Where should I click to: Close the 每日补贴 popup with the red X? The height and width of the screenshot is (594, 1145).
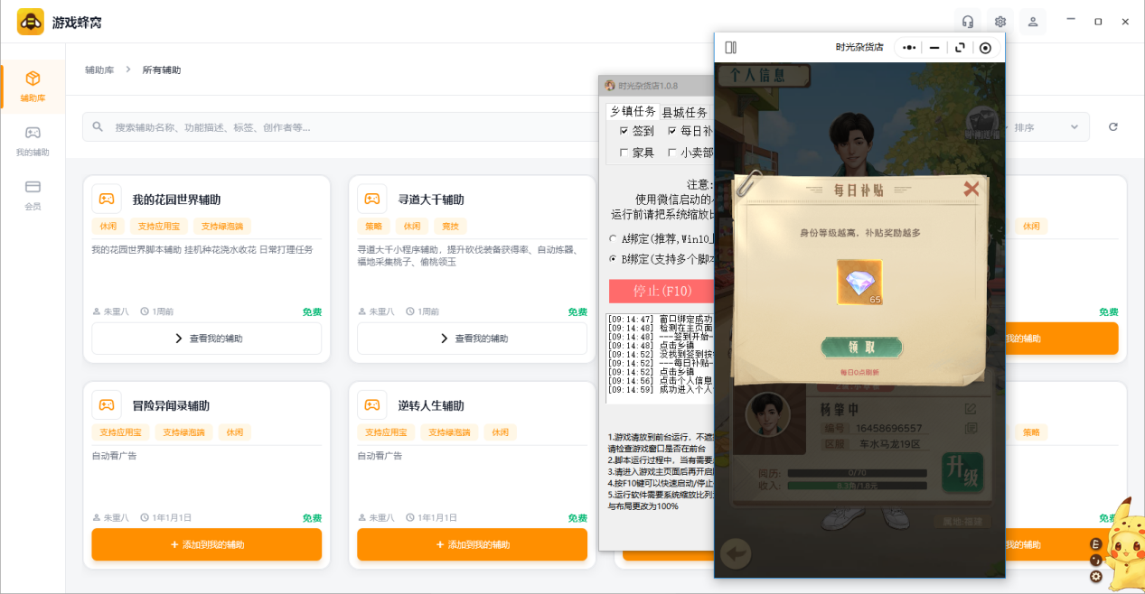pyautogui.click(x=971, y=189)
